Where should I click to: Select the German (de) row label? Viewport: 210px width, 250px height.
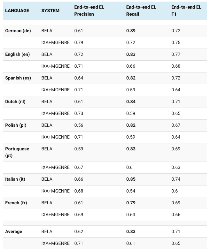click(x=18, y=31)
